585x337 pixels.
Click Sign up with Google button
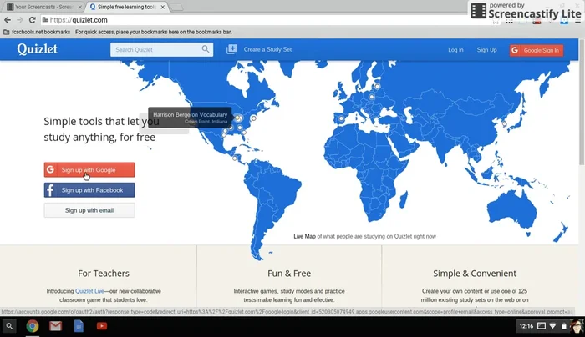pyautogui.click(x=89, y=170)
